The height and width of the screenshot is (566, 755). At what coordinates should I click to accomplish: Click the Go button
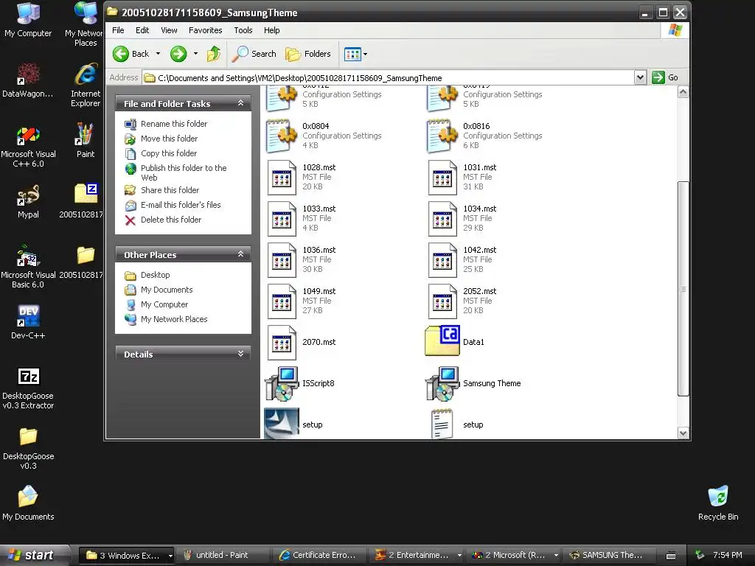click(665, 77)
